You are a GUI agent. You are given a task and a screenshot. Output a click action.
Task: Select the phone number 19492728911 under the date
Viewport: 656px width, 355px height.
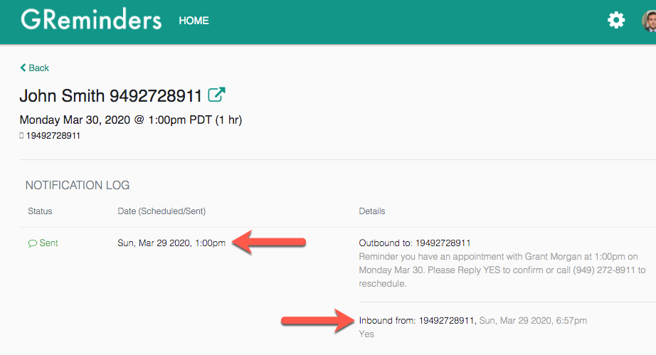click(x=53, y=135)
